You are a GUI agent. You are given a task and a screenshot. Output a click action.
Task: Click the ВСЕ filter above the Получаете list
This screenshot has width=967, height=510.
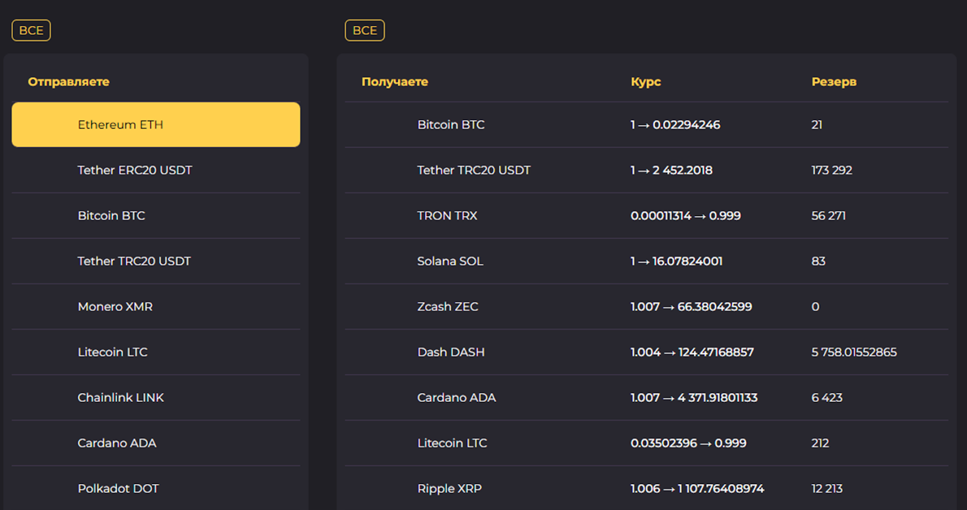point(364,30)
